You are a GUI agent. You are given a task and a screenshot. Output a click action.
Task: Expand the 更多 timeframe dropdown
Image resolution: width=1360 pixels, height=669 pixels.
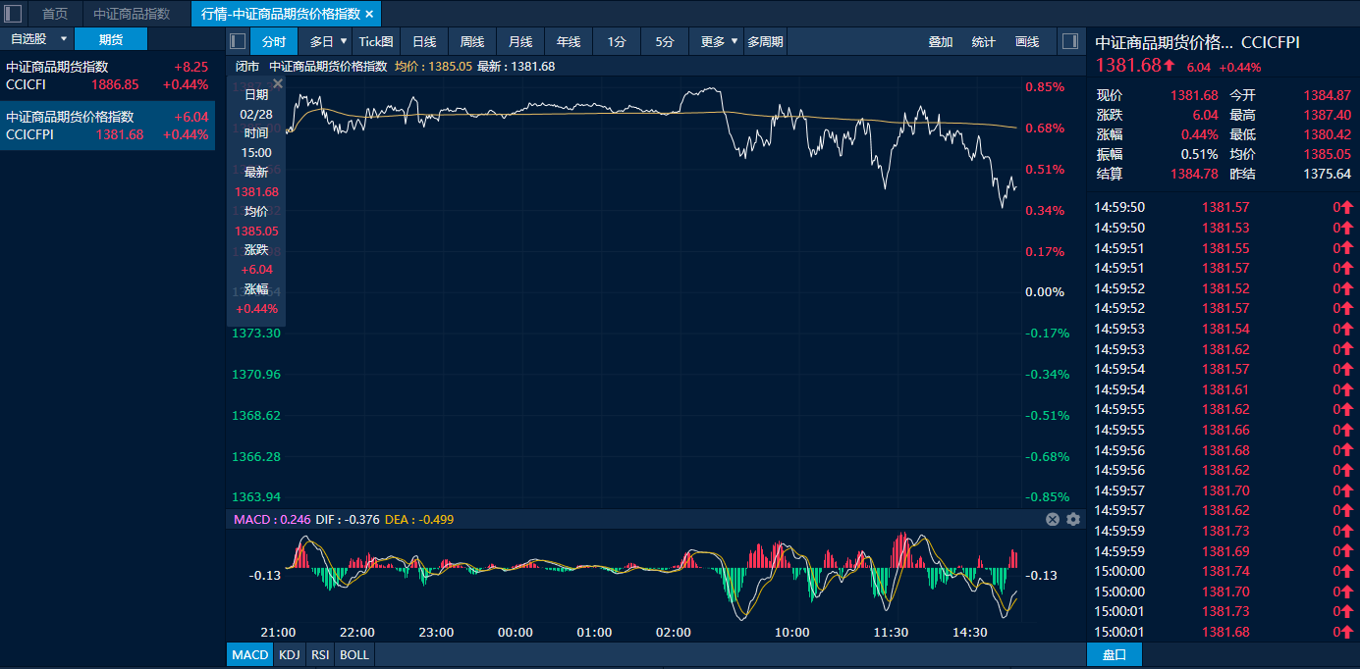(x=734, y=41)
